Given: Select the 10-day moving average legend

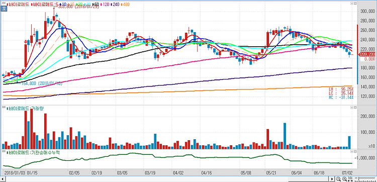Looking at the screenshot, I should pyautogui.click(x=63, y=5).
